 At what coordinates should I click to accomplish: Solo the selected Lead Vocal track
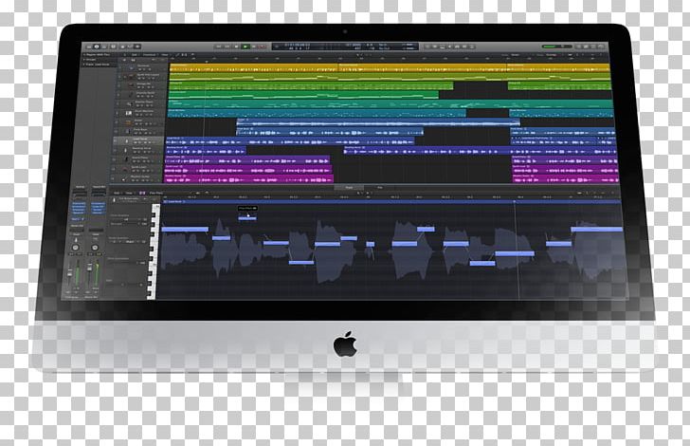tap(139, 142)
